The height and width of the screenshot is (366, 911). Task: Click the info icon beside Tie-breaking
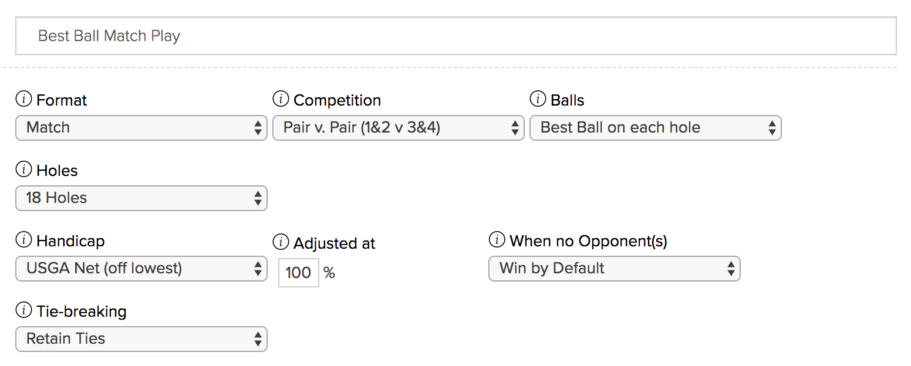click(x=23, y=311)
